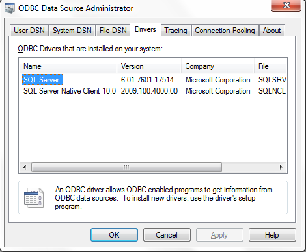
Task: Confirm with the OK button
Action: tap(114, 235)
